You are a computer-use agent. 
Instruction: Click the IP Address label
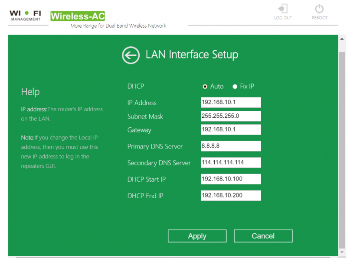coord(142,103)
